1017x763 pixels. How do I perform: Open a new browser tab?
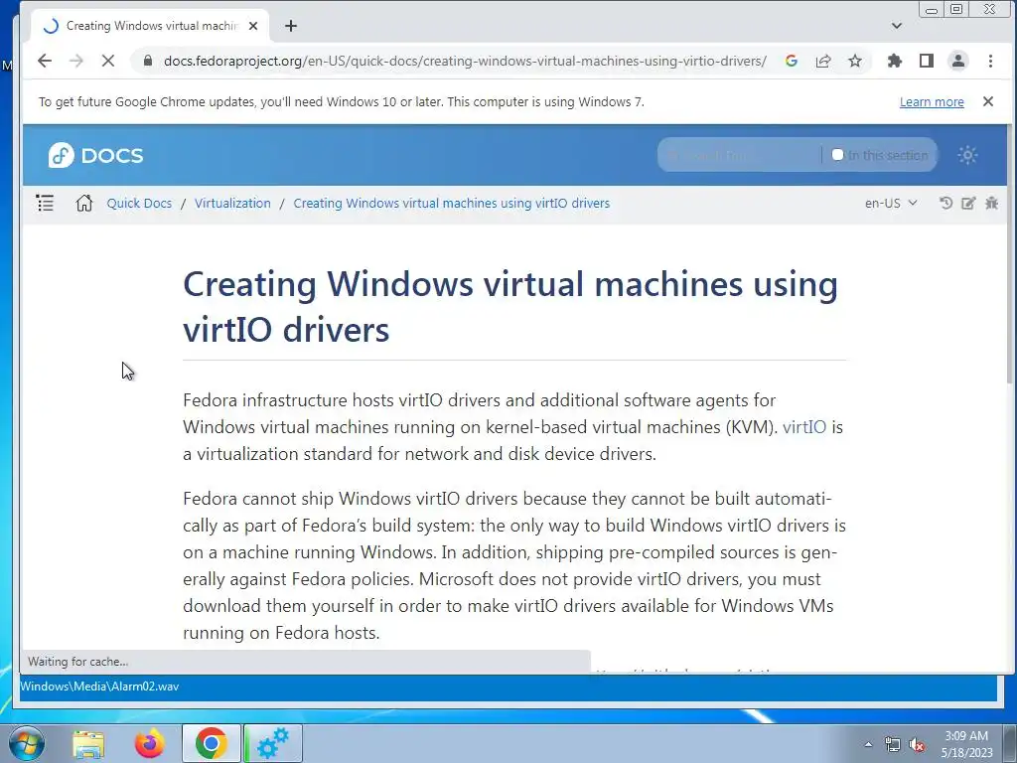(x=291, y=26)
